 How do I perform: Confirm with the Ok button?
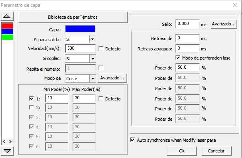point(182,151)
